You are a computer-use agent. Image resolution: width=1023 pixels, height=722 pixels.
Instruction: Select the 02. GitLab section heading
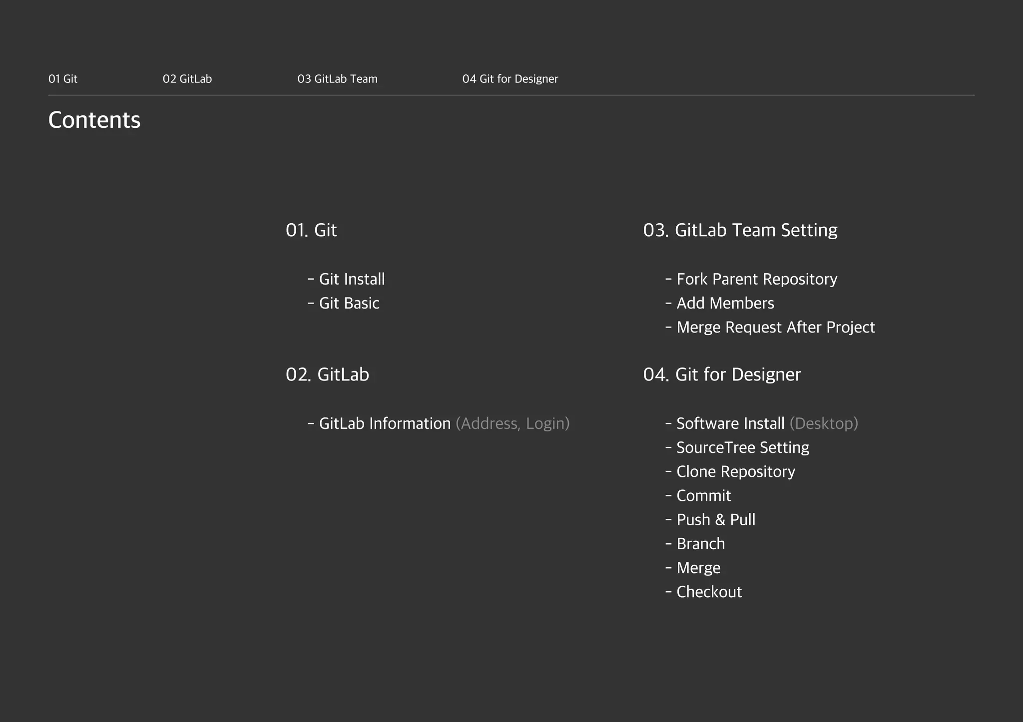click(327, 374)
